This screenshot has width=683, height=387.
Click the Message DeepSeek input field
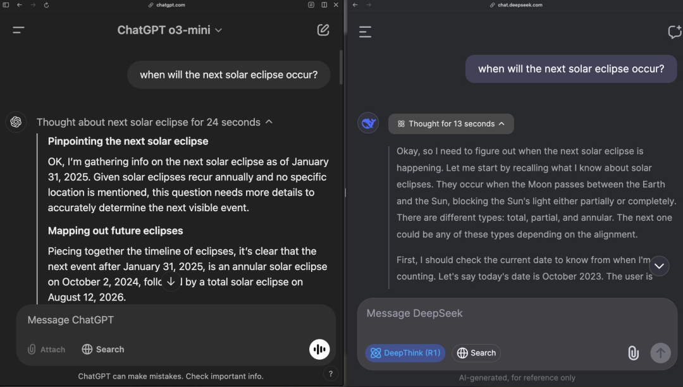(x=517, y=314)
